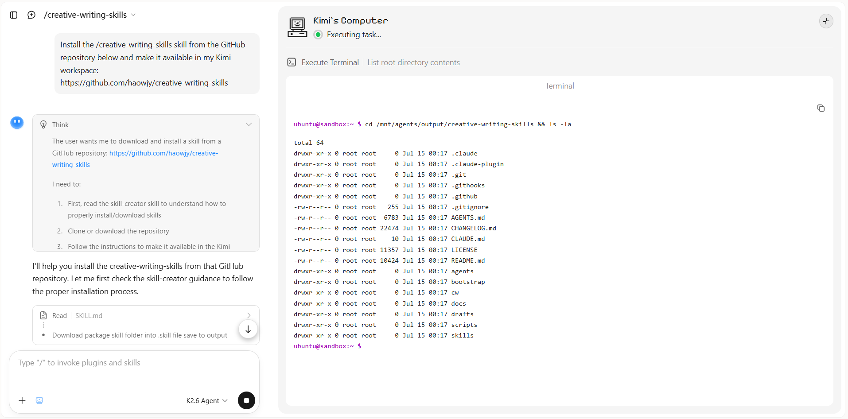Screen dimensions: 848x419
Task: Toggle the sidebar panel icon
Action: 14,15
